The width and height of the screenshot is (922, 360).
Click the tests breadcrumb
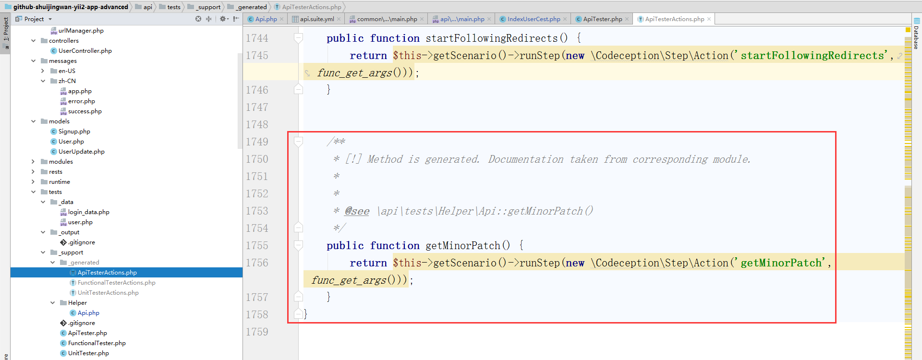click(170, 7)
